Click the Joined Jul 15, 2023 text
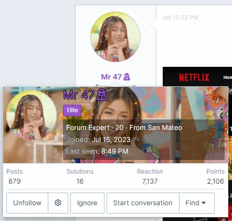The image size is (232, 221). 98,140
